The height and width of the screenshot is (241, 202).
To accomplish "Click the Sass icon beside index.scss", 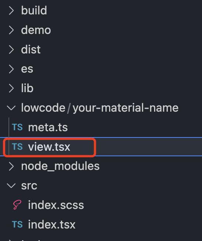I will point(17,205).
